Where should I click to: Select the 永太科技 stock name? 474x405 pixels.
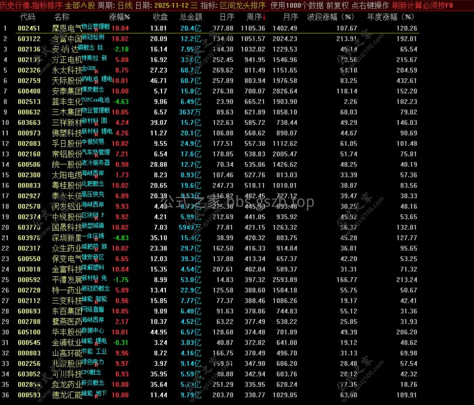67,70
